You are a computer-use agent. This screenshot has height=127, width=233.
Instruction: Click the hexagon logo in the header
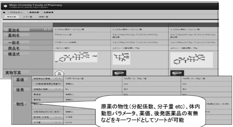5,6
